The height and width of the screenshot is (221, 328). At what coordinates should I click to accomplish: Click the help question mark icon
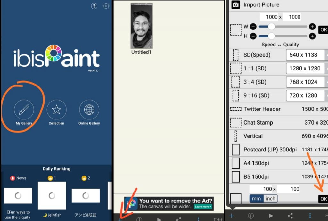coord(94,6)
